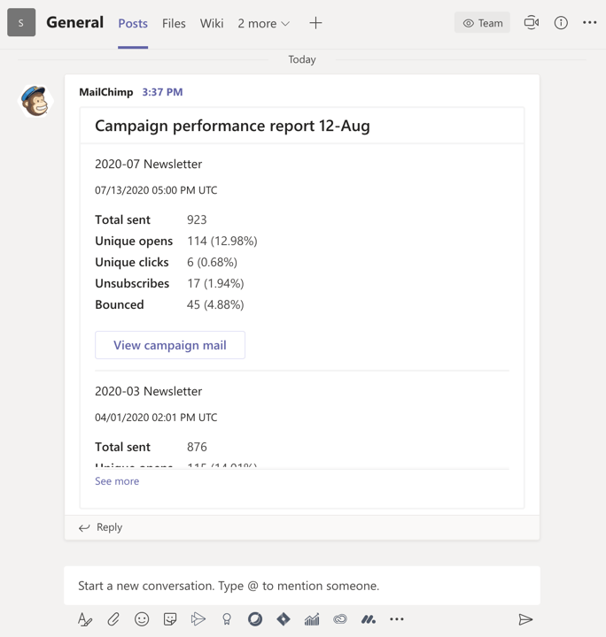This screenshot has width=606, height=637.
Task: Switch to the Files tab
Action: [174, 23]
